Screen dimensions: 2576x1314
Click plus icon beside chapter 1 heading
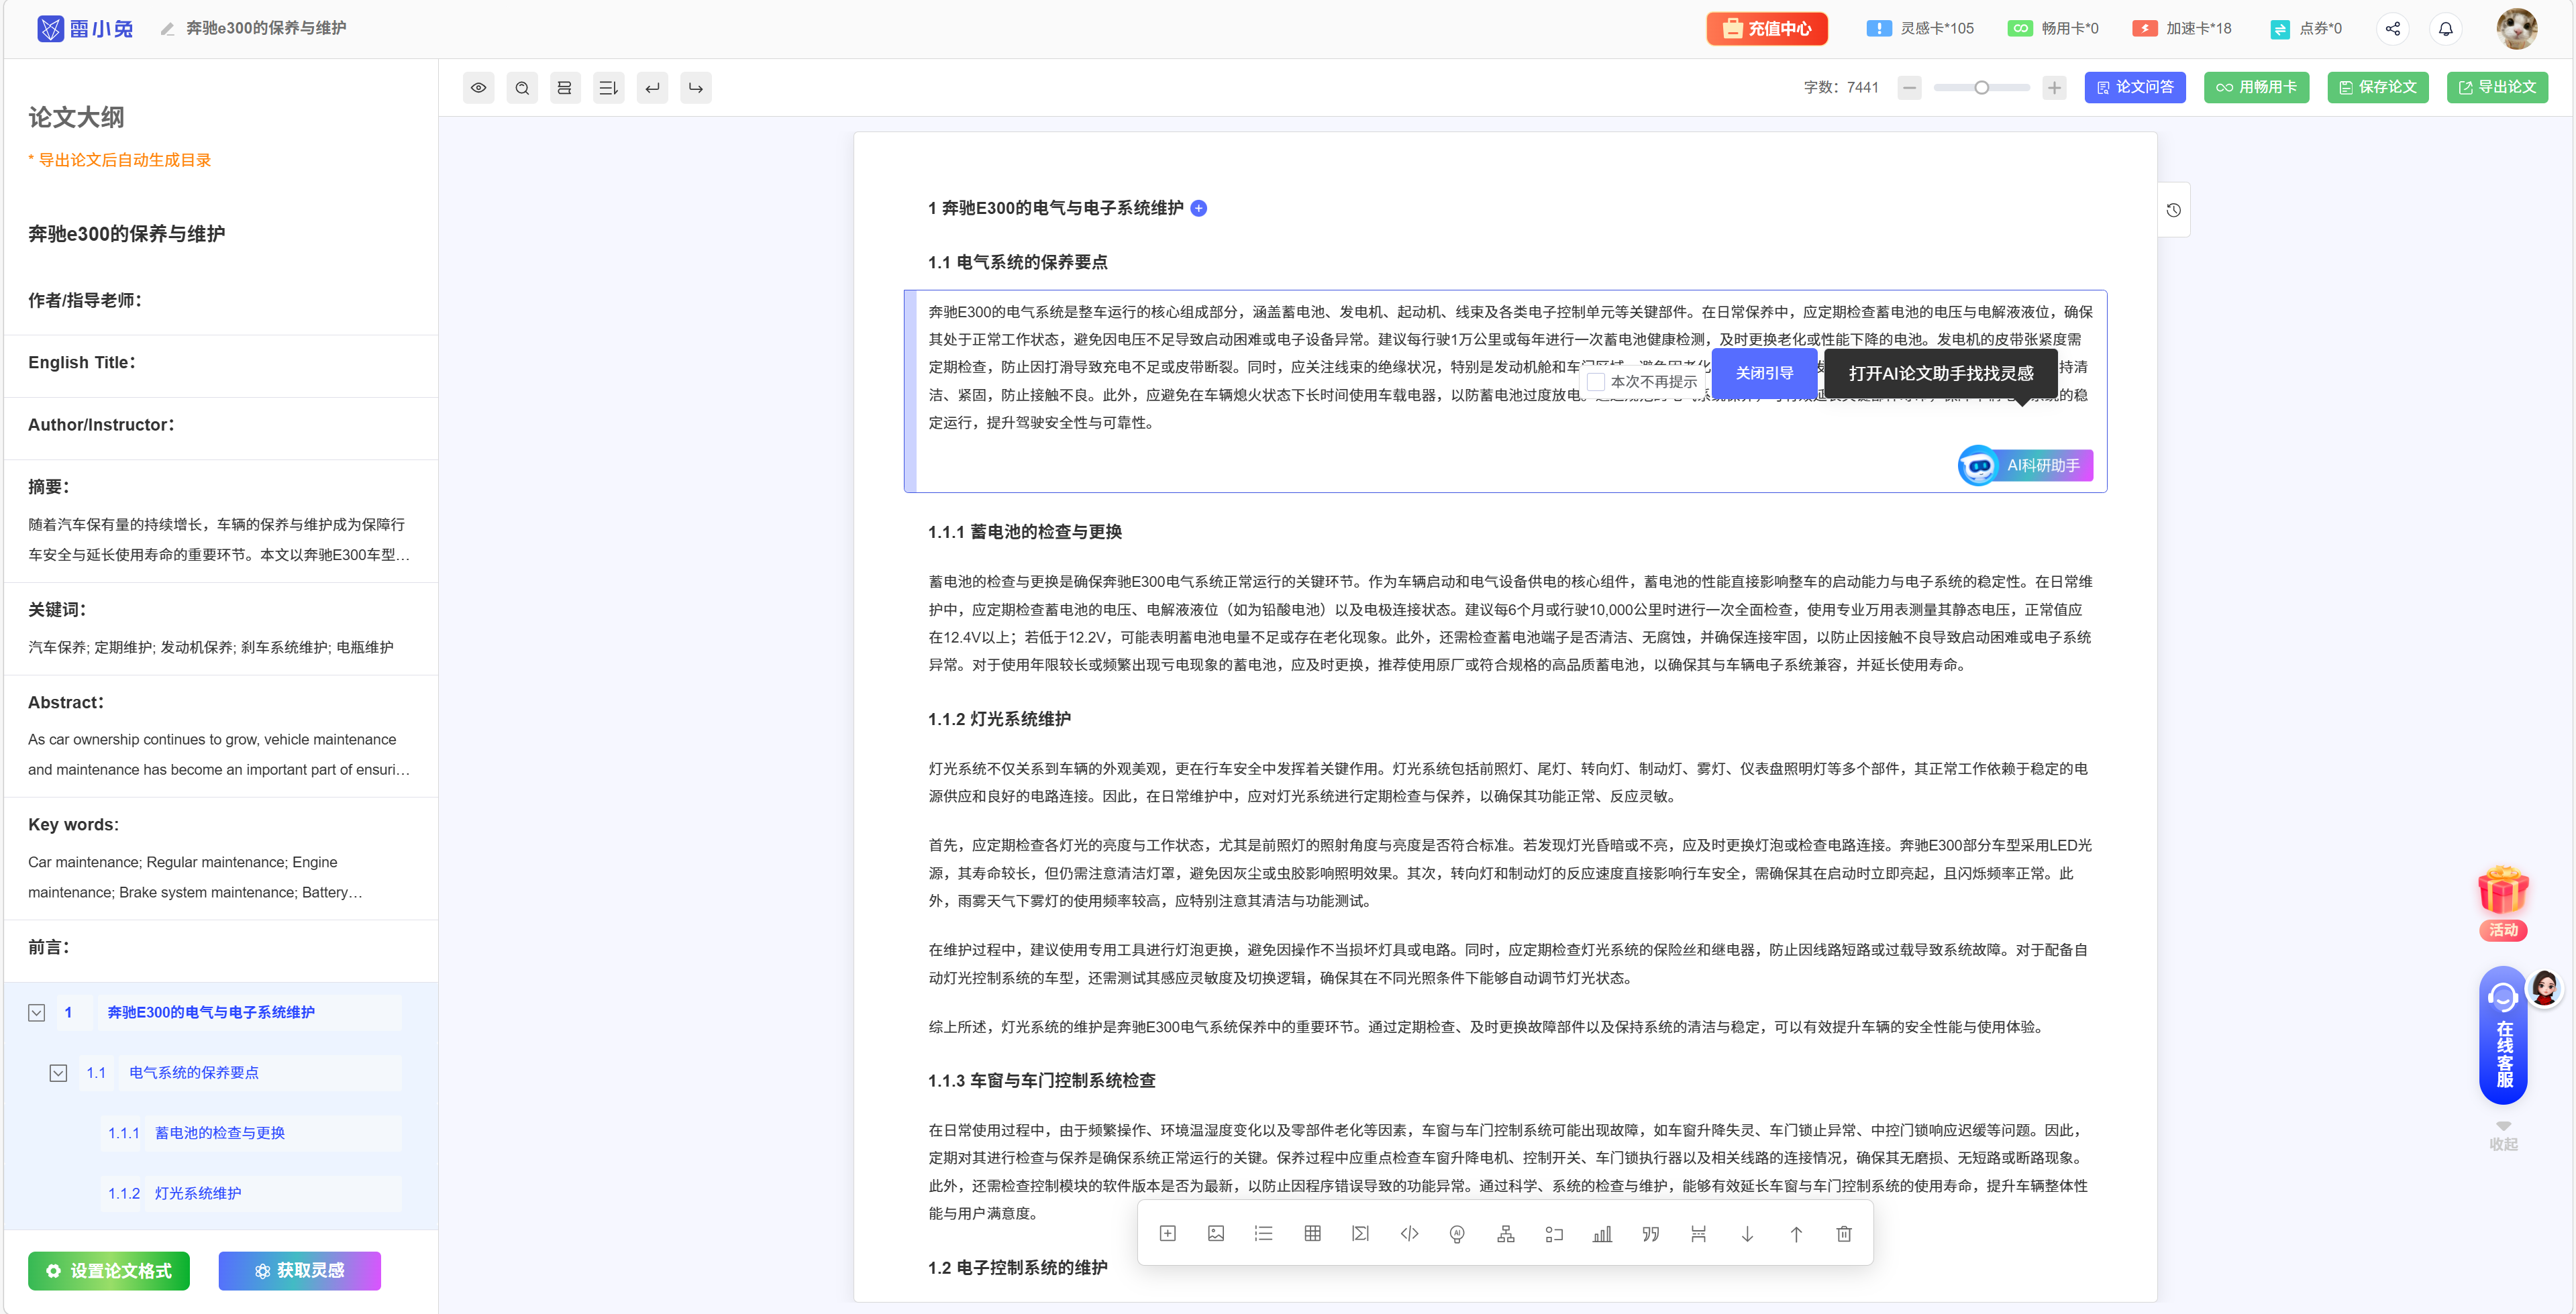tap(1199, 208)
